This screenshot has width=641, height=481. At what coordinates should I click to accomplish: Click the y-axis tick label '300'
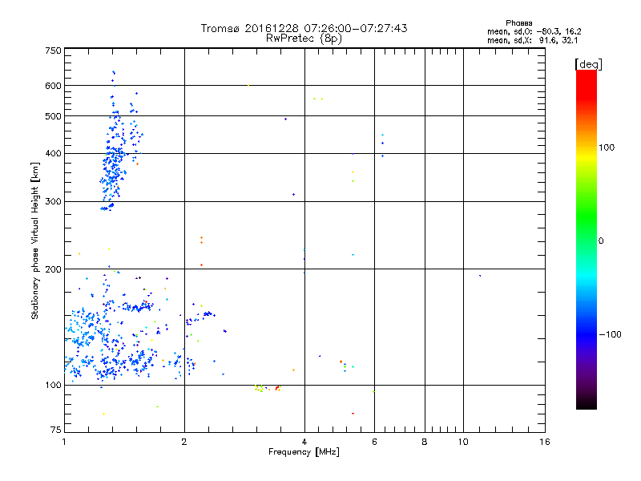coord(53,202)
